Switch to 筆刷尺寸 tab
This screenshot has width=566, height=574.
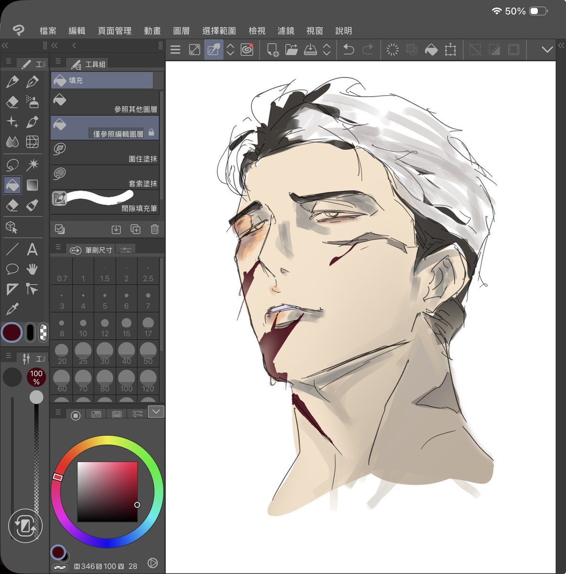[x=91, y=250]
